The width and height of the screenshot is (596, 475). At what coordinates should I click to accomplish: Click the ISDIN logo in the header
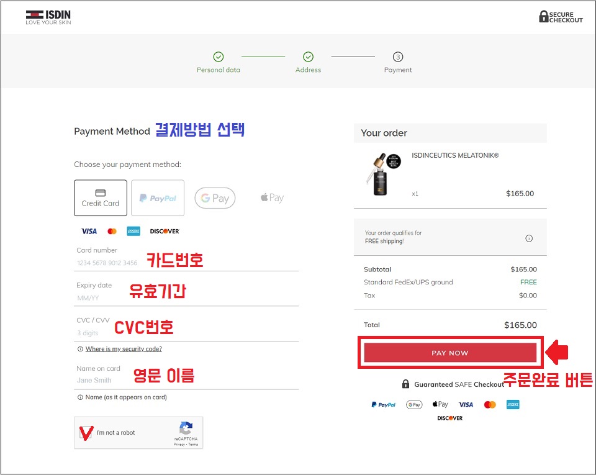coord(48,17)
